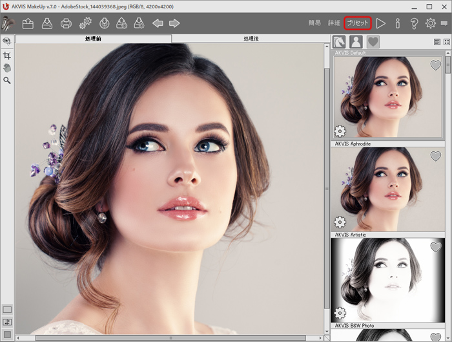This screenshot has height=342, width=452.
Task: Select the AKVIS Default preset thumbnail
Action: point(387,97)
